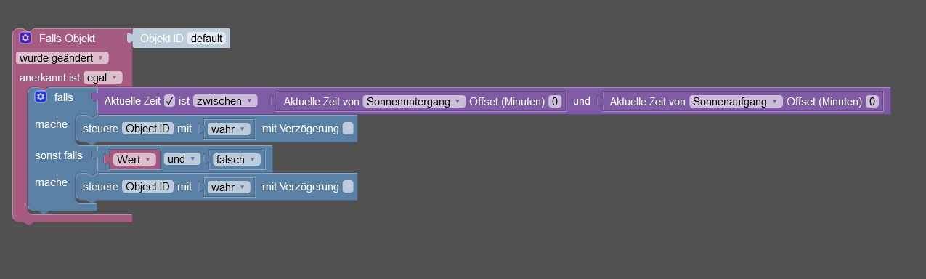Open the gear mutator on the falls block
This screenshot has width=926, height=279.
click(41, 97)
